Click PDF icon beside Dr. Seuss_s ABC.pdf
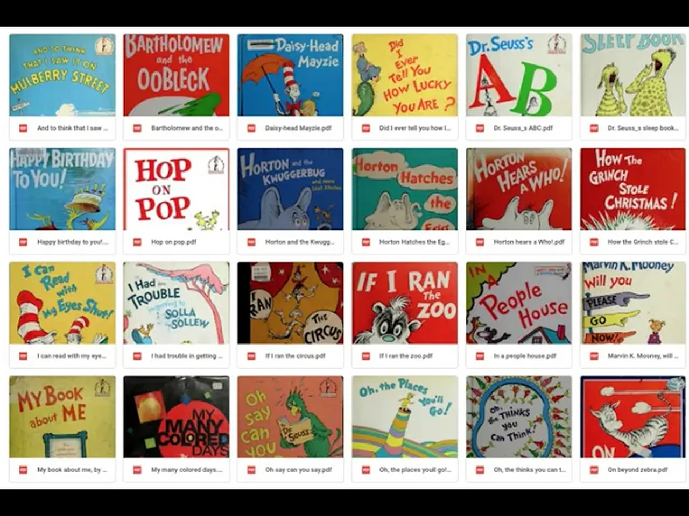The width and height of the screenshot is (689, 516). (480, 128)
